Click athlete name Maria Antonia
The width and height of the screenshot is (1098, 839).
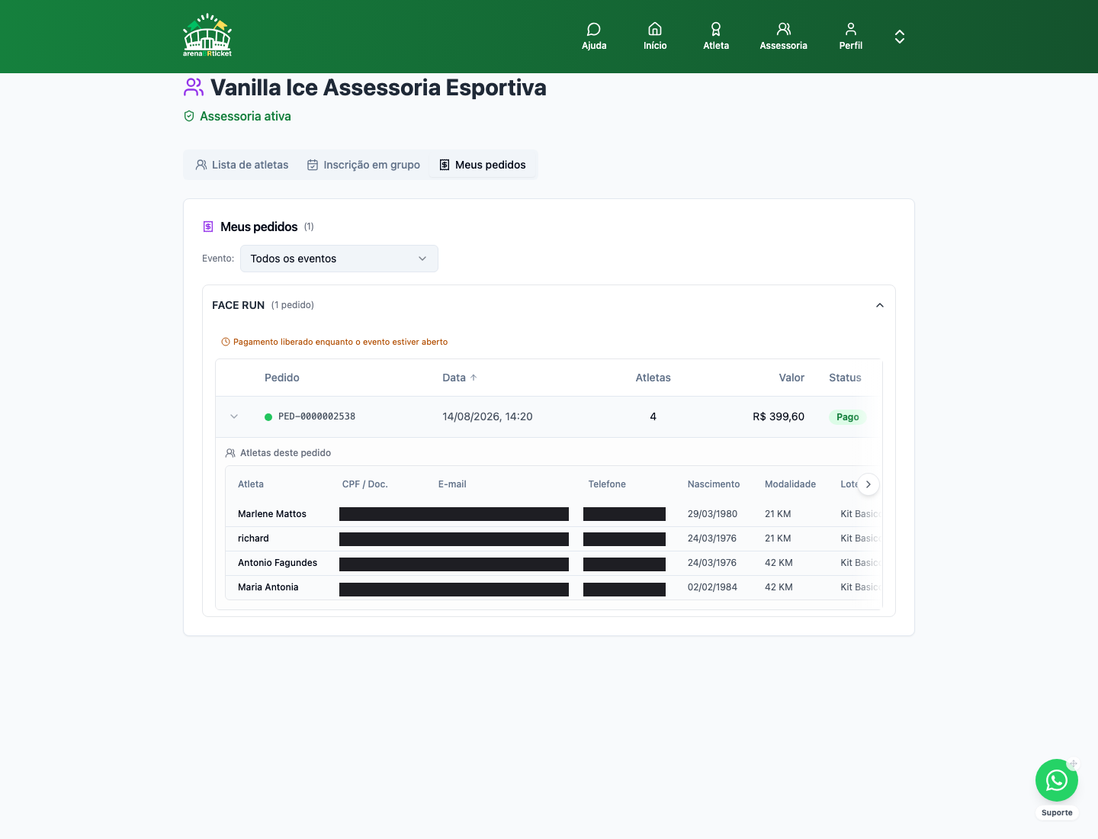pos(268,587)
